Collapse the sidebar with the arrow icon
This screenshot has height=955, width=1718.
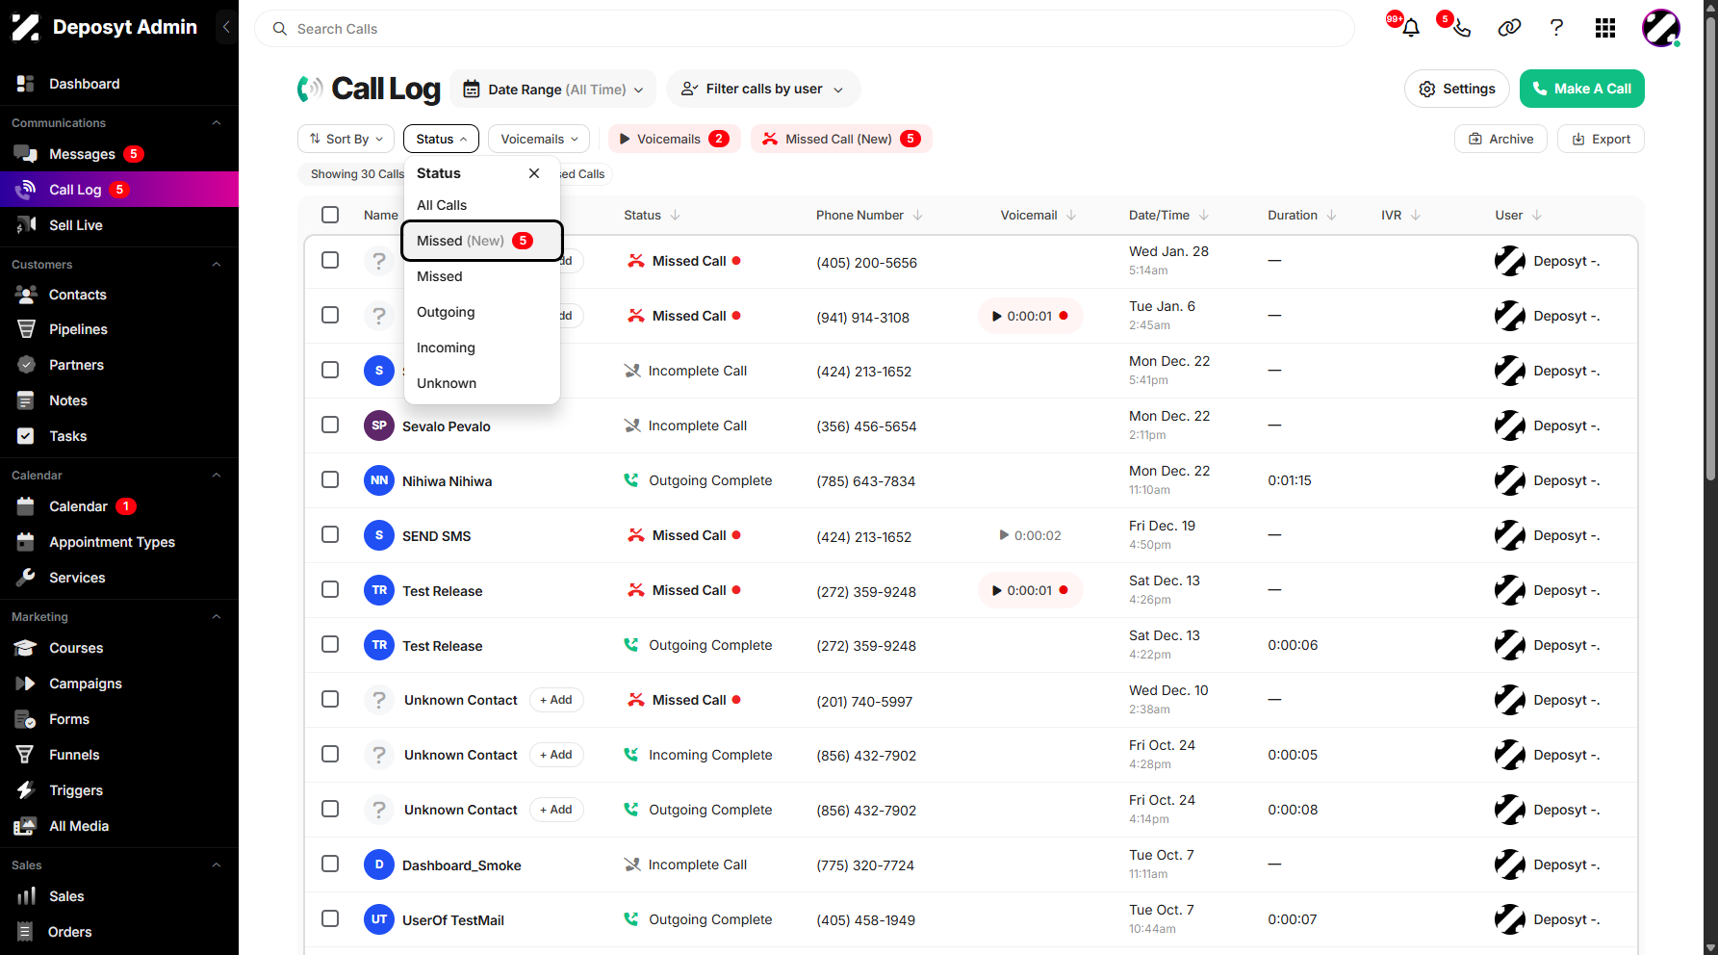(x=226, y=27)
